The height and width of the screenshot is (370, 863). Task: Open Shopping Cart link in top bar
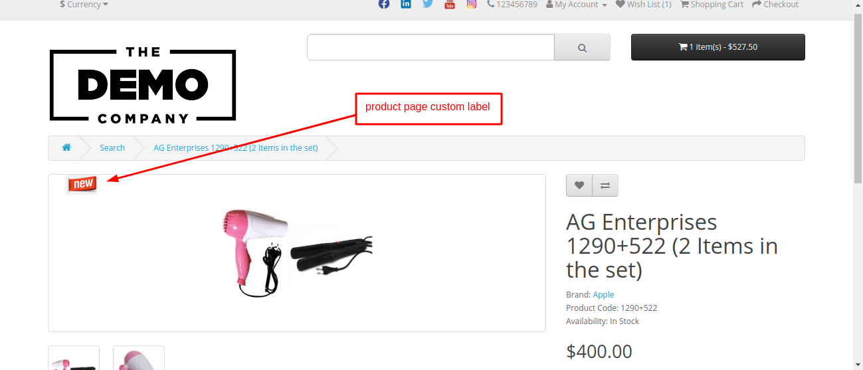[x=712, y=5]
